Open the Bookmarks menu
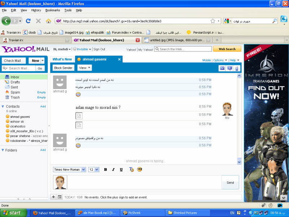289x217 pixels. pos(53,10)
